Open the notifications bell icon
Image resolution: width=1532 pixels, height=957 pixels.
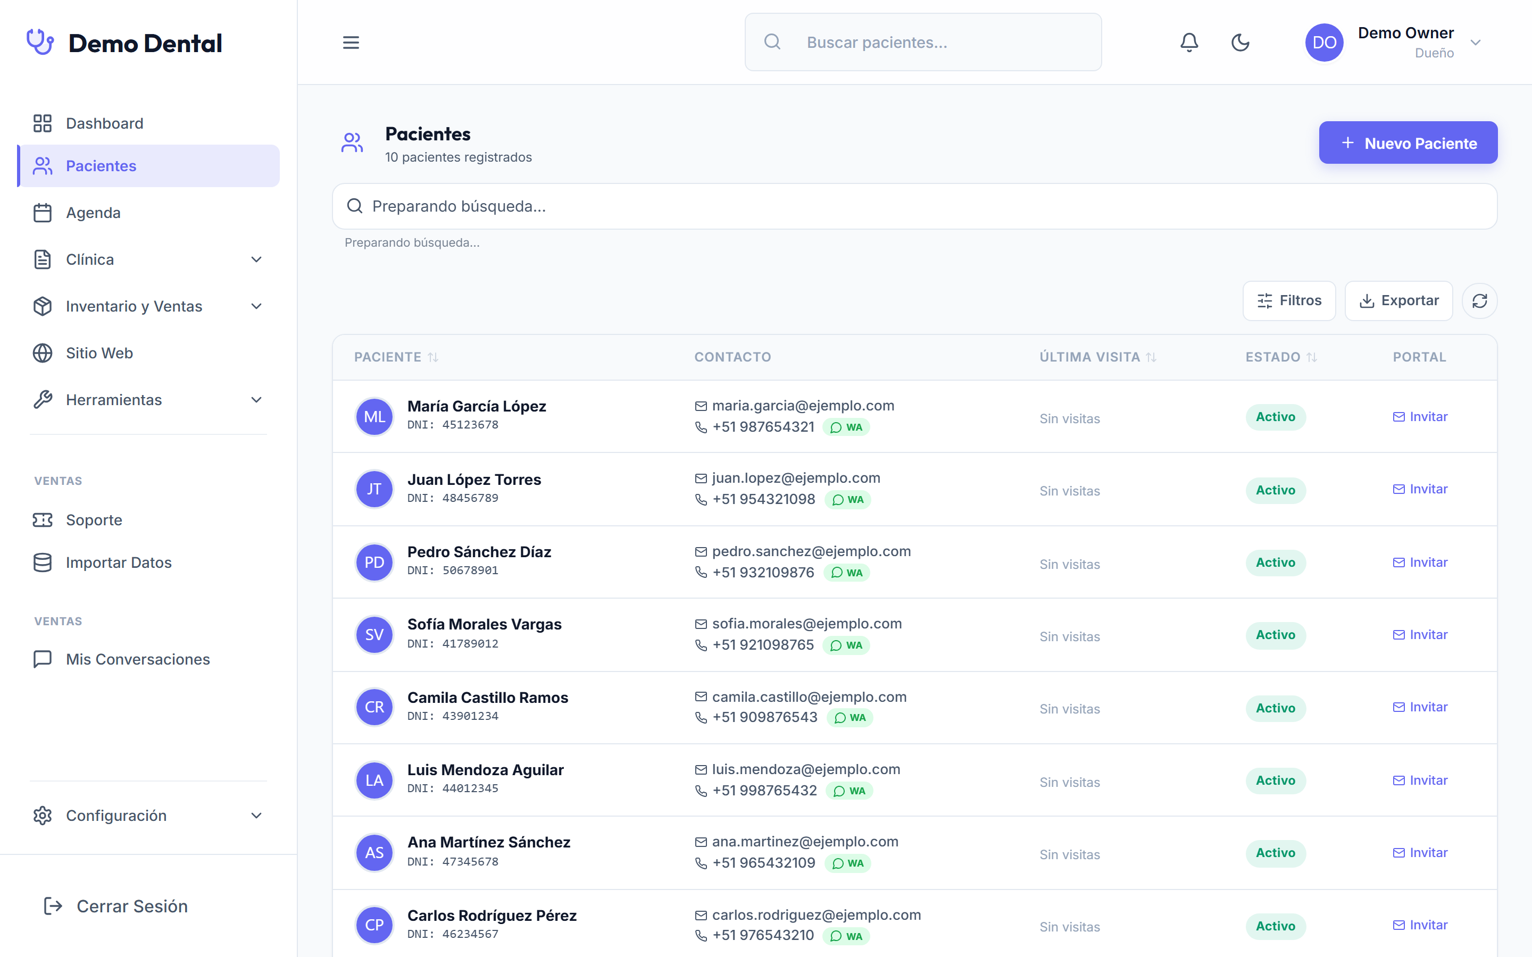point(1189,43)
